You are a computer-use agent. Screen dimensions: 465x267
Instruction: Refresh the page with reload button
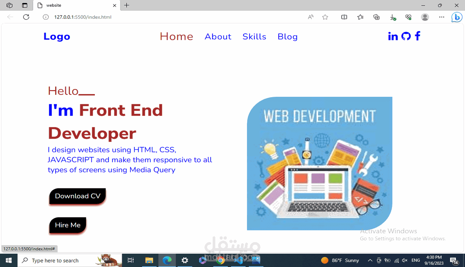coord(26,17)
